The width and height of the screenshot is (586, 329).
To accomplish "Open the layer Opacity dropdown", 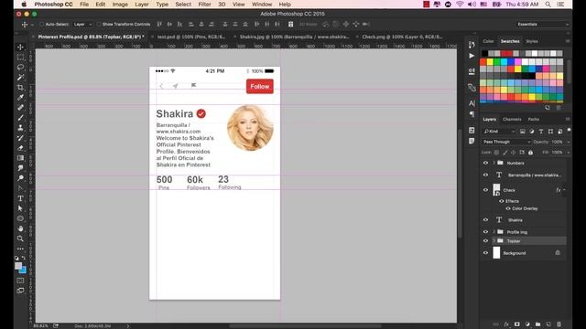I will click(569, 142).
